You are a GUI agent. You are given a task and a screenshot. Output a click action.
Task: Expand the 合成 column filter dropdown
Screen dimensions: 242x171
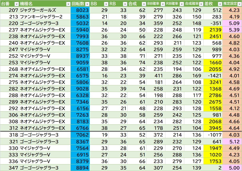144,4
